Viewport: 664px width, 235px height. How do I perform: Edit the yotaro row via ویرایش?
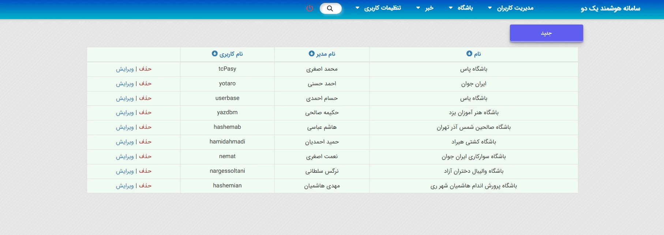[125, 83]
